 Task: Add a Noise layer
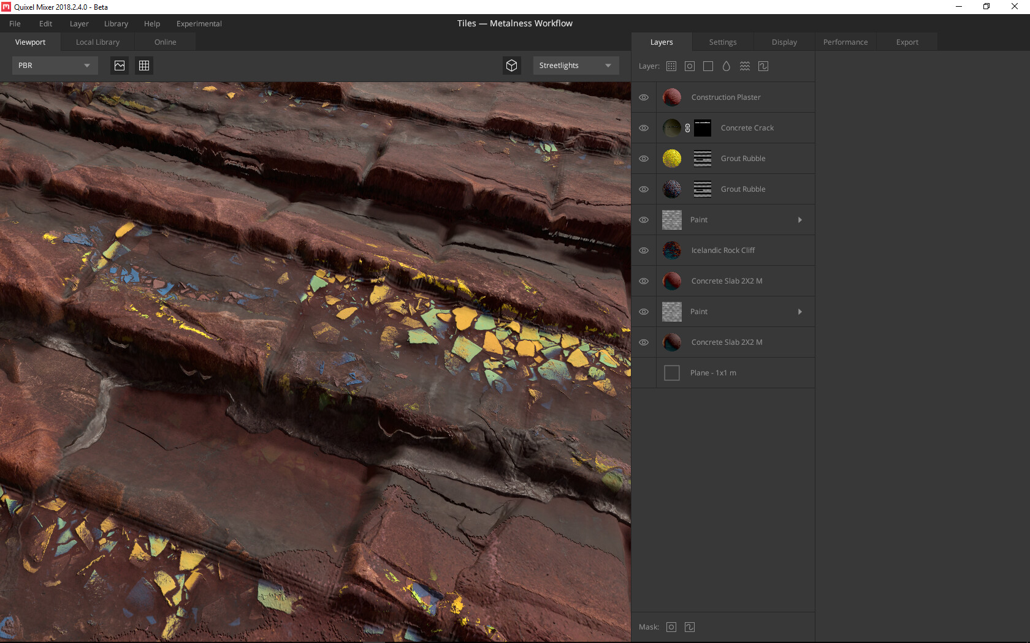[763, 66]
